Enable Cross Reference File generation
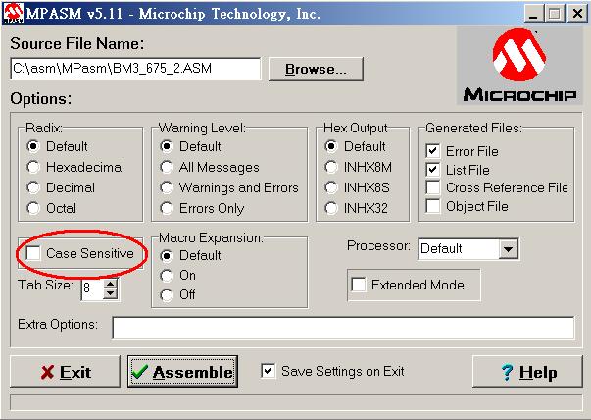591x420 pixels. click(433, 187)
